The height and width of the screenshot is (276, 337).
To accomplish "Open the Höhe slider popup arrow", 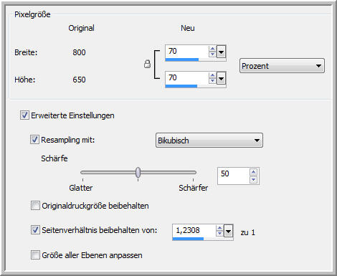I will [221, 78].
